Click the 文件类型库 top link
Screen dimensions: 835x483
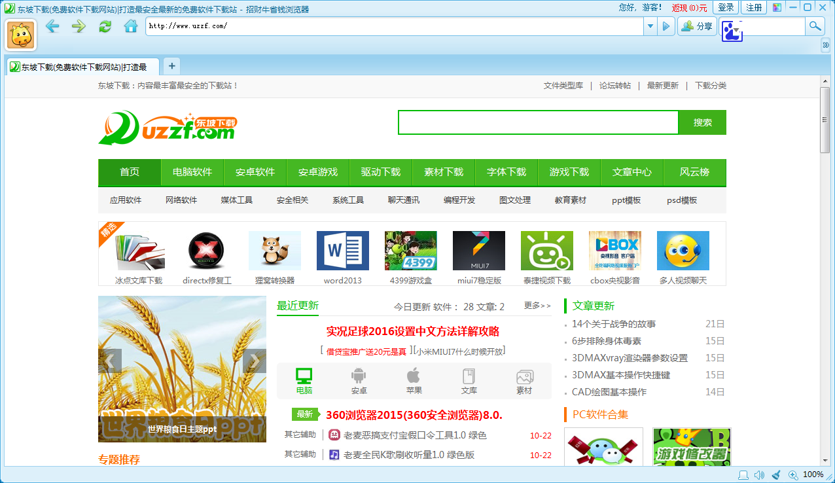pos(563,86)
